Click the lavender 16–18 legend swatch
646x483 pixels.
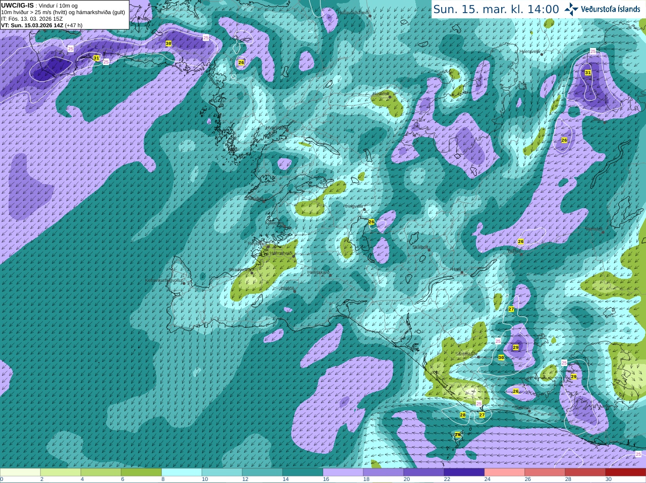coord(343,472)
